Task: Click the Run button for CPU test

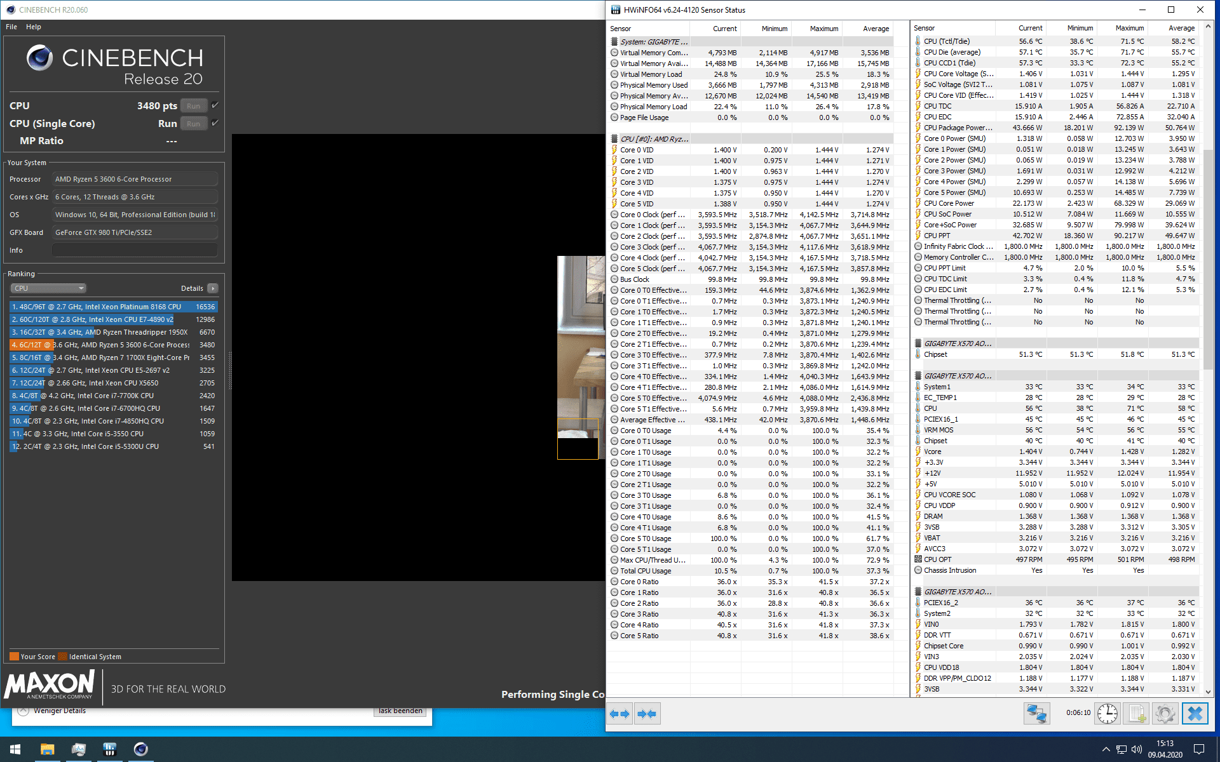Action: (194, 106)
